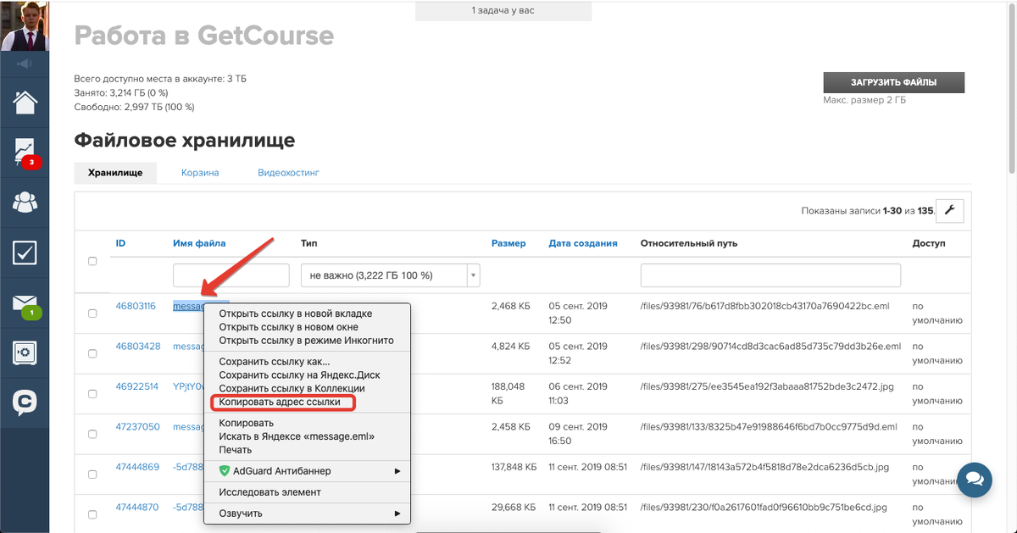Viewport: 1017px width, 533px height.
Task: Check the box for file 47444870
Action: pos(92,514)
